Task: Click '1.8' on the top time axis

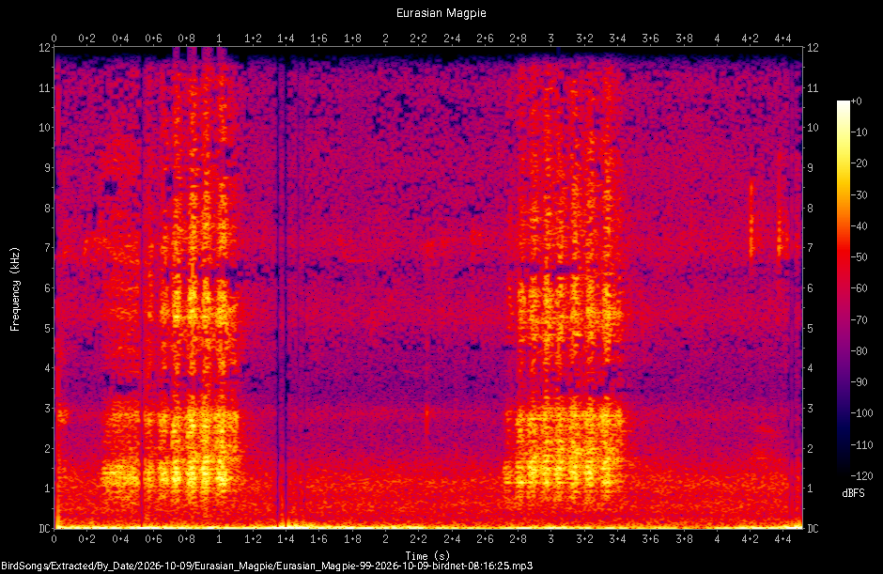Action: 352,39
